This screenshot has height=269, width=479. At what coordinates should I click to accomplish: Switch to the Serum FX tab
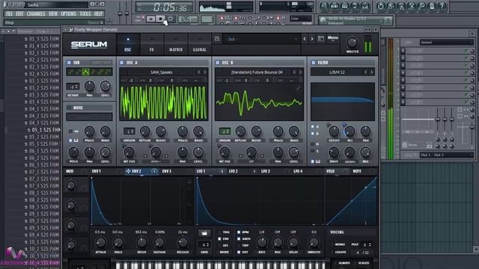[151, 45]
